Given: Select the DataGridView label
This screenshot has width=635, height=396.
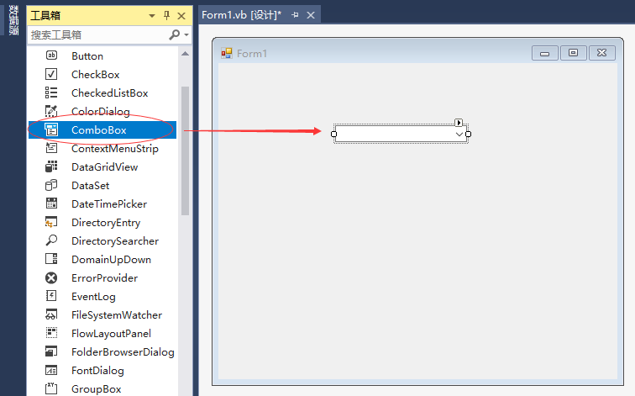Looking at the screenshot, I should pyautogui.click(x=104, y=167).
